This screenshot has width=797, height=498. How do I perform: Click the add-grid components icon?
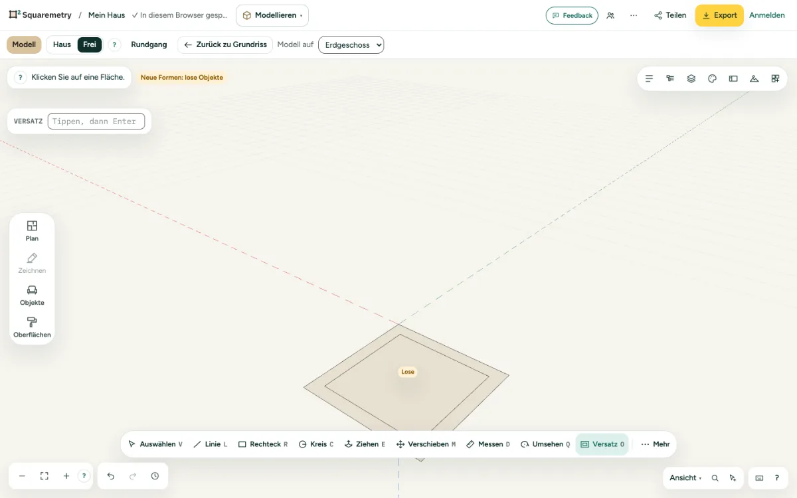click(775, 78)
